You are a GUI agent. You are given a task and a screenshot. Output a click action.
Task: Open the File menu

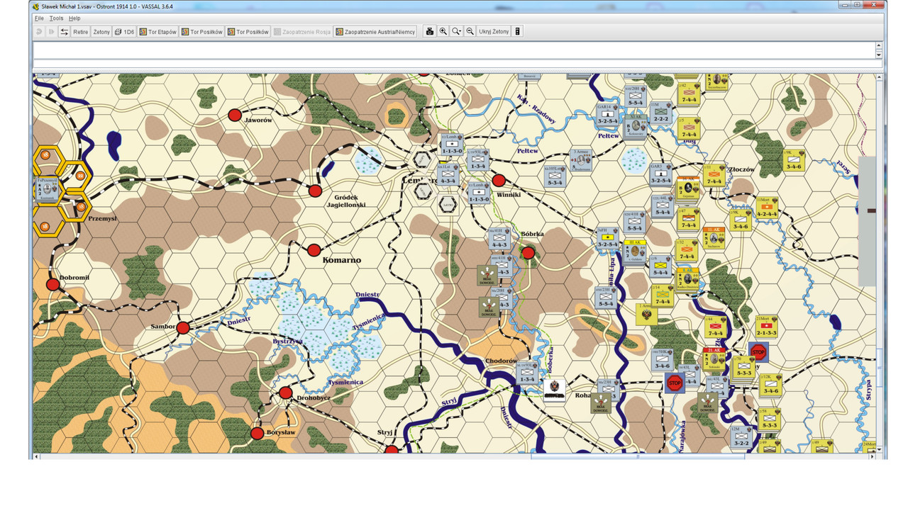click(x=39, y=18)
